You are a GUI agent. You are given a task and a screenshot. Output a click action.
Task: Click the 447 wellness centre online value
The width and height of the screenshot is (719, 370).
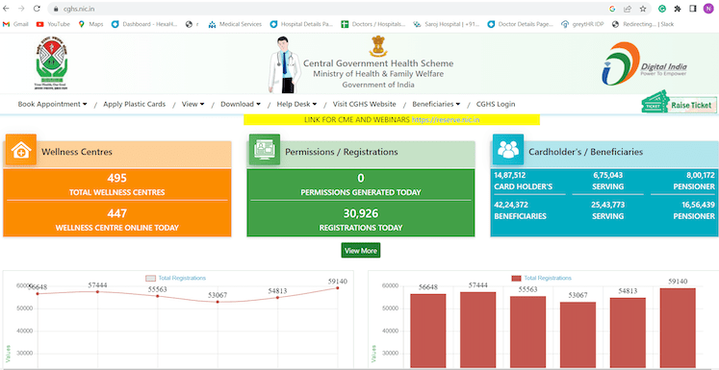(x=116, y=213)
